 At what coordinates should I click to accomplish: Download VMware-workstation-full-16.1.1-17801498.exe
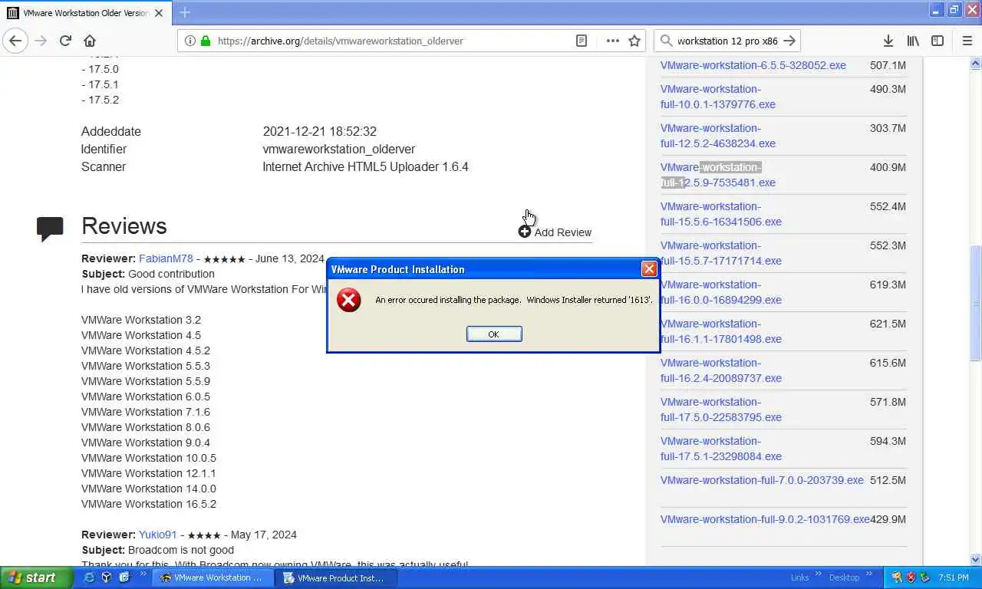pyautogui.click(x=720, y=331)
